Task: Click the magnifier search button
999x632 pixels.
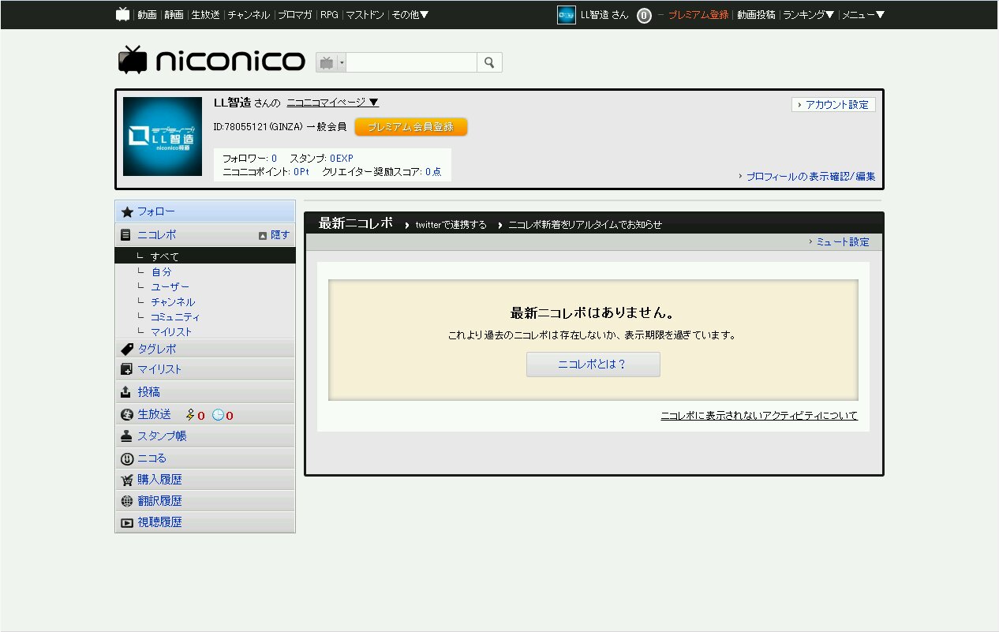Action: (489, 62)
